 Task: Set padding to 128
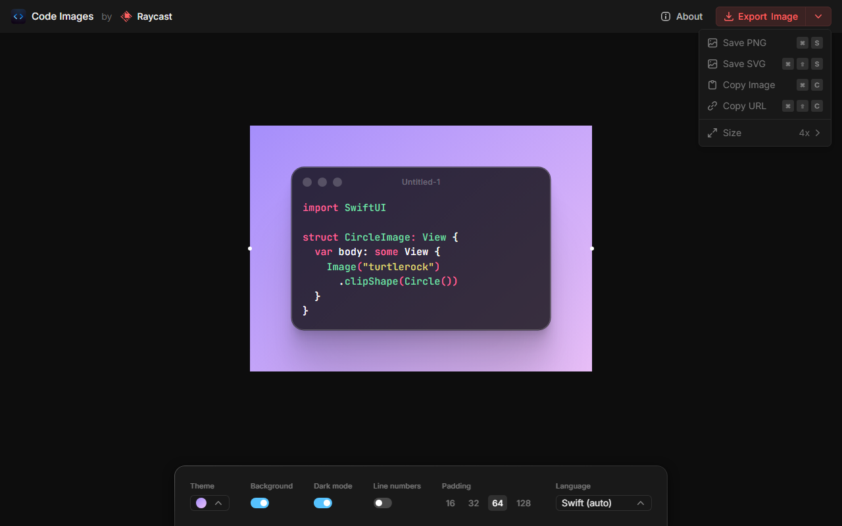click(x=524, y=503)
